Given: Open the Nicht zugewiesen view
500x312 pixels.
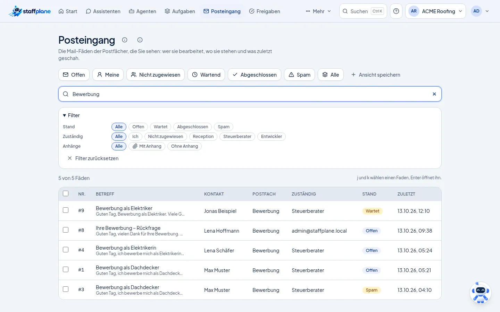Looking at the screenshot, I should (156, 75).
